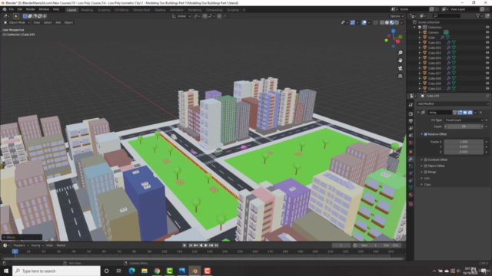Open the View Layer properties tab icon
The height and width of the screenshot is (276, 492).
[411, 128]
